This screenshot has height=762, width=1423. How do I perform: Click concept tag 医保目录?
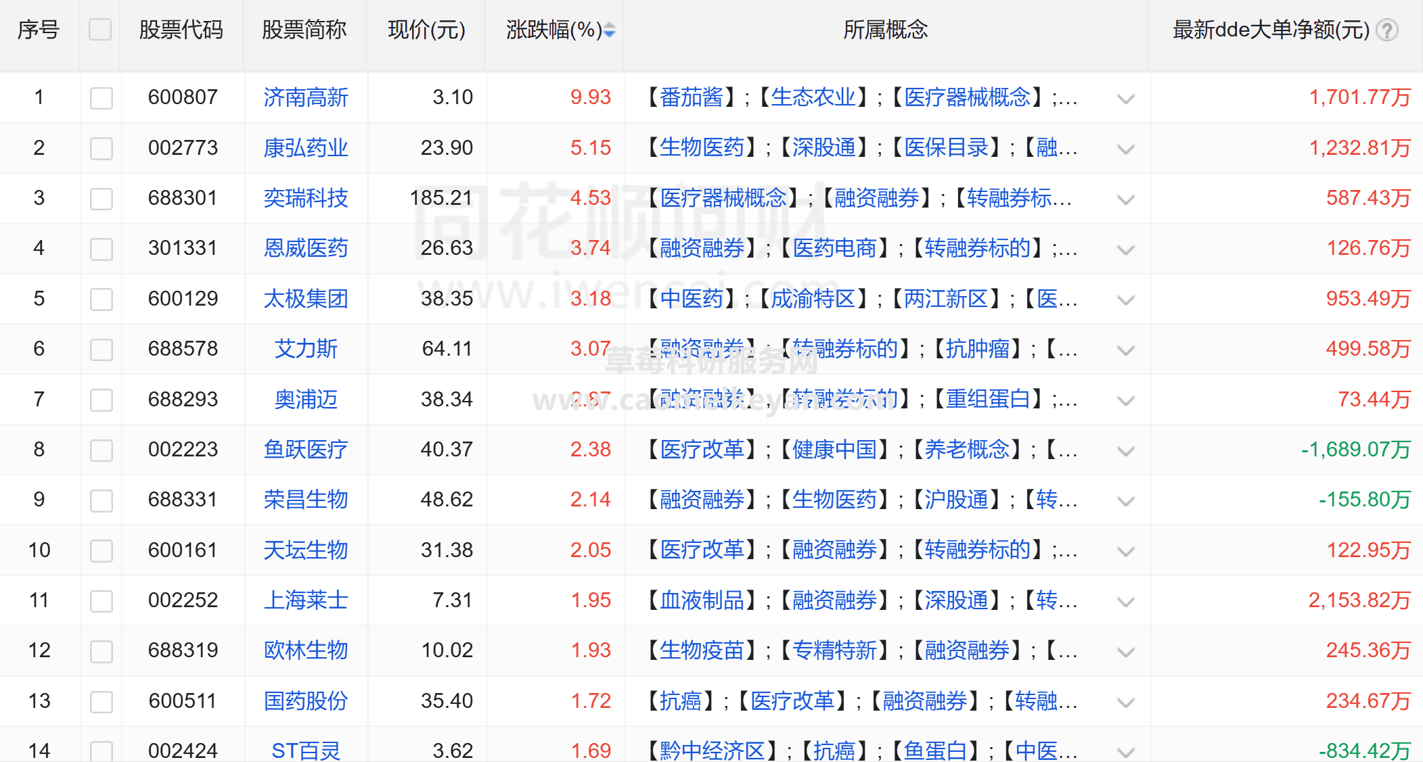(947, 148)
